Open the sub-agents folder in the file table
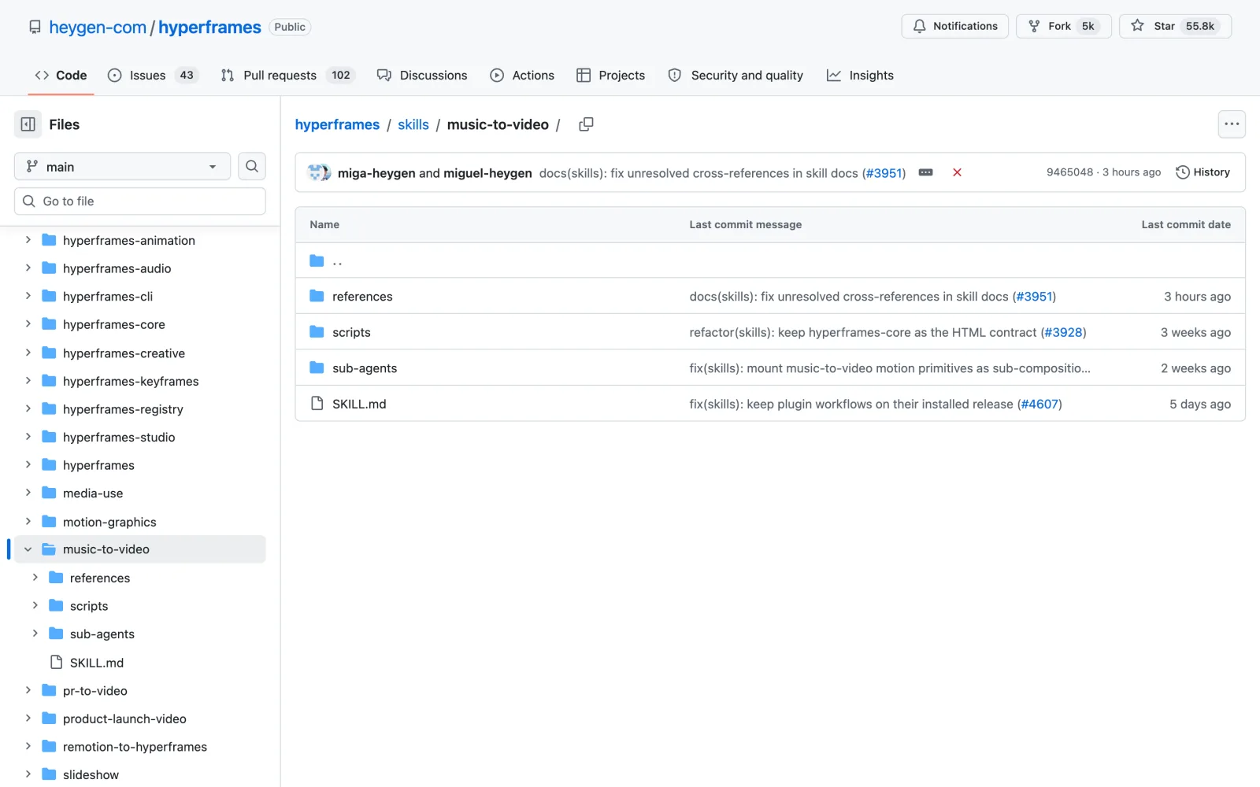 [x=365, y=368]
